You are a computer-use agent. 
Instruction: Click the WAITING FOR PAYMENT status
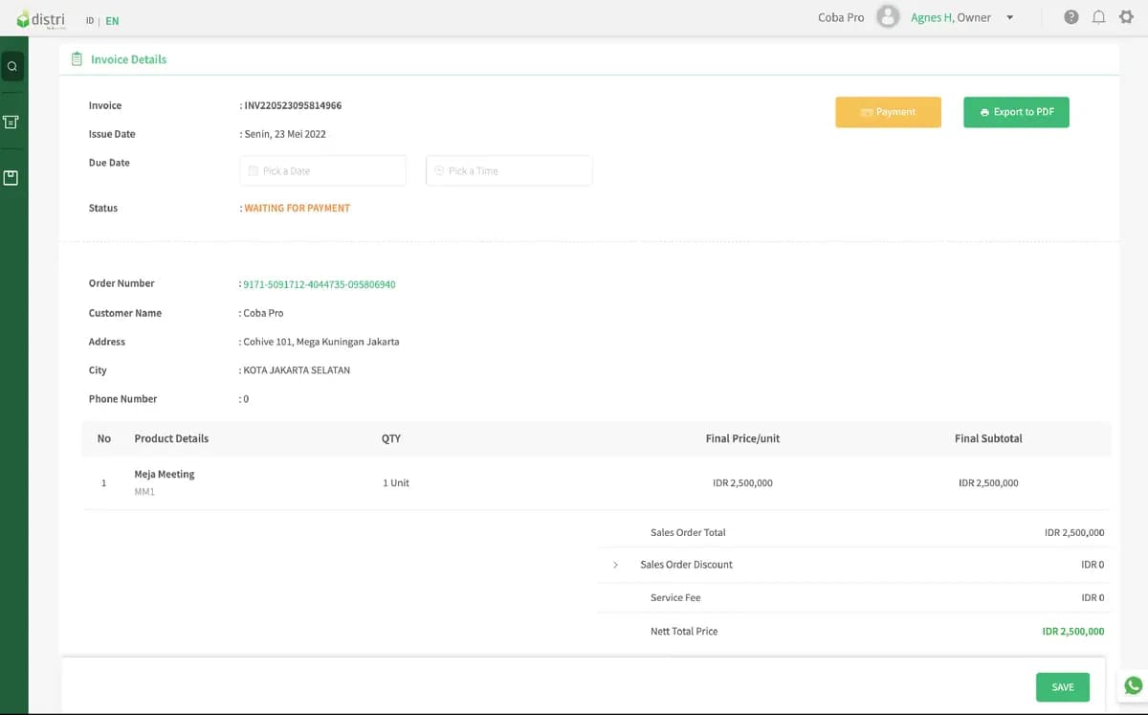pos(298,208)
